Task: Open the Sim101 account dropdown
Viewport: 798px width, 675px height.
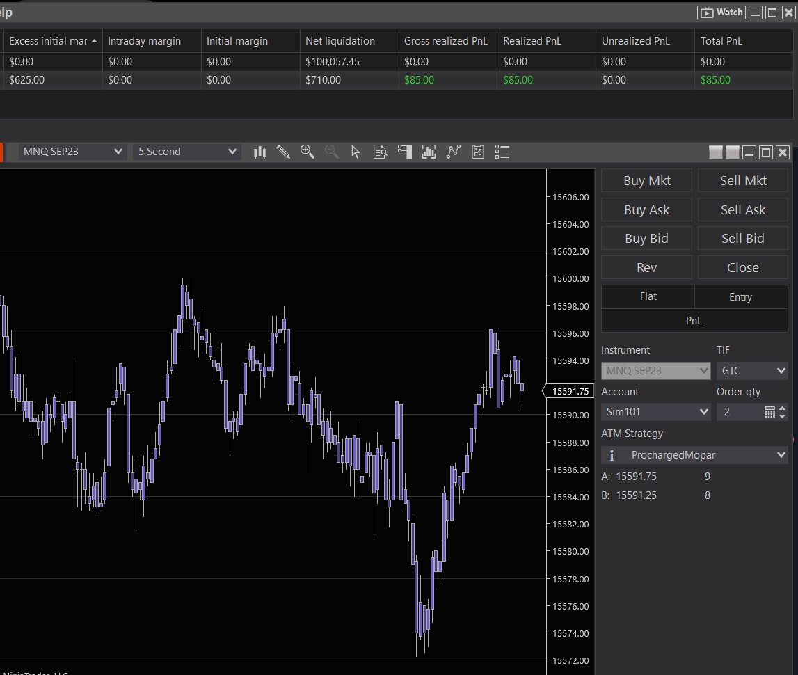Action: pyautogui.click(x=655, y=412)
